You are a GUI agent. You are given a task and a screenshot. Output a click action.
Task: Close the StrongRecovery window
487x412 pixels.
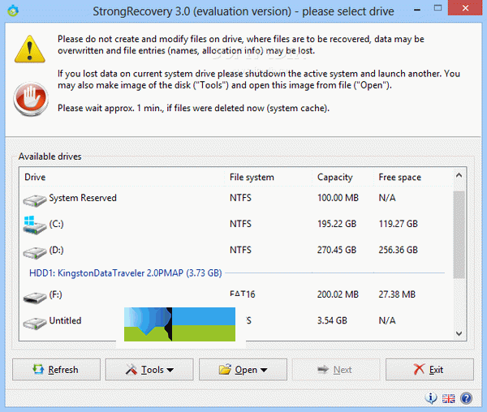(x=465, y=8)
